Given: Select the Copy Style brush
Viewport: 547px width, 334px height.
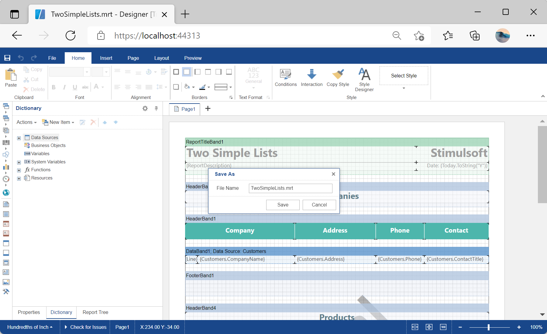Looking at the screenshot, I should pos(338,77).
